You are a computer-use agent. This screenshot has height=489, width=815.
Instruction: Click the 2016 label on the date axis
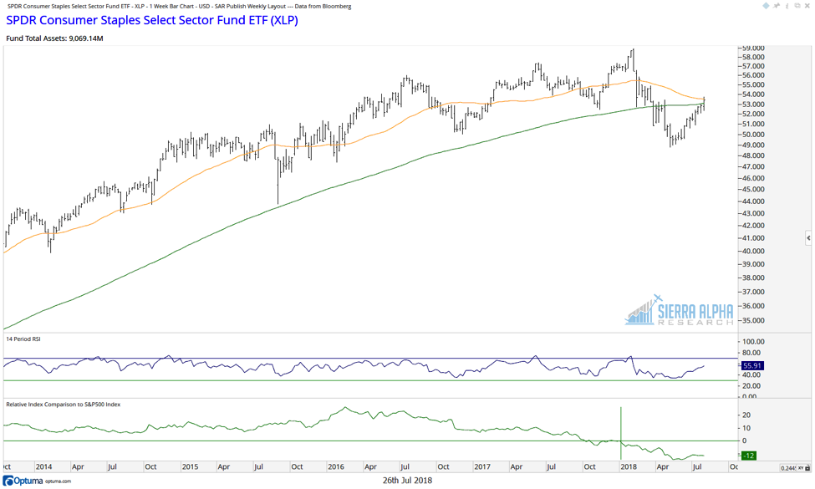[336, 466]
